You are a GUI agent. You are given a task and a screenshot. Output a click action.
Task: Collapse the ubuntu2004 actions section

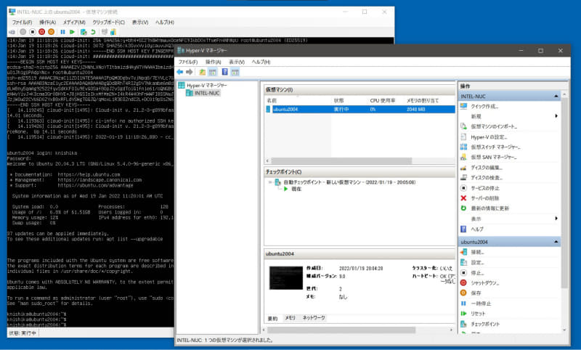[556, 242]
